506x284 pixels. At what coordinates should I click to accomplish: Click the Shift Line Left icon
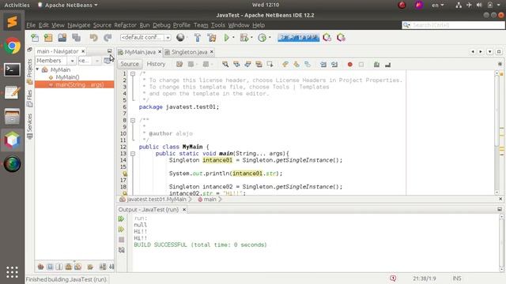tap(323, 65)
